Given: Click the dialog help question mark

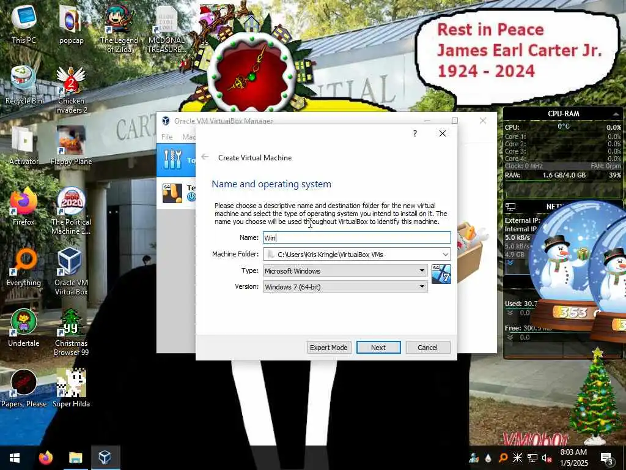Looking at the screenshot, I should (x=415, y=133).
